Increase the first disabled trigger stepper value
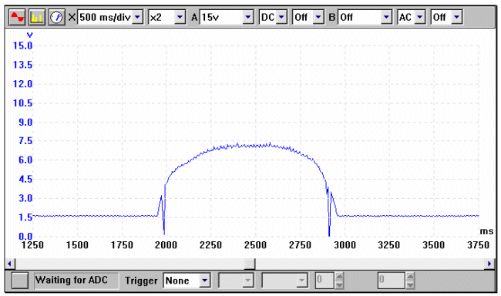 (x=339, y=277)
